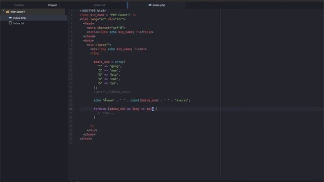
Task: Click the '// code...' comment line
Action: [x=106, y=113]
